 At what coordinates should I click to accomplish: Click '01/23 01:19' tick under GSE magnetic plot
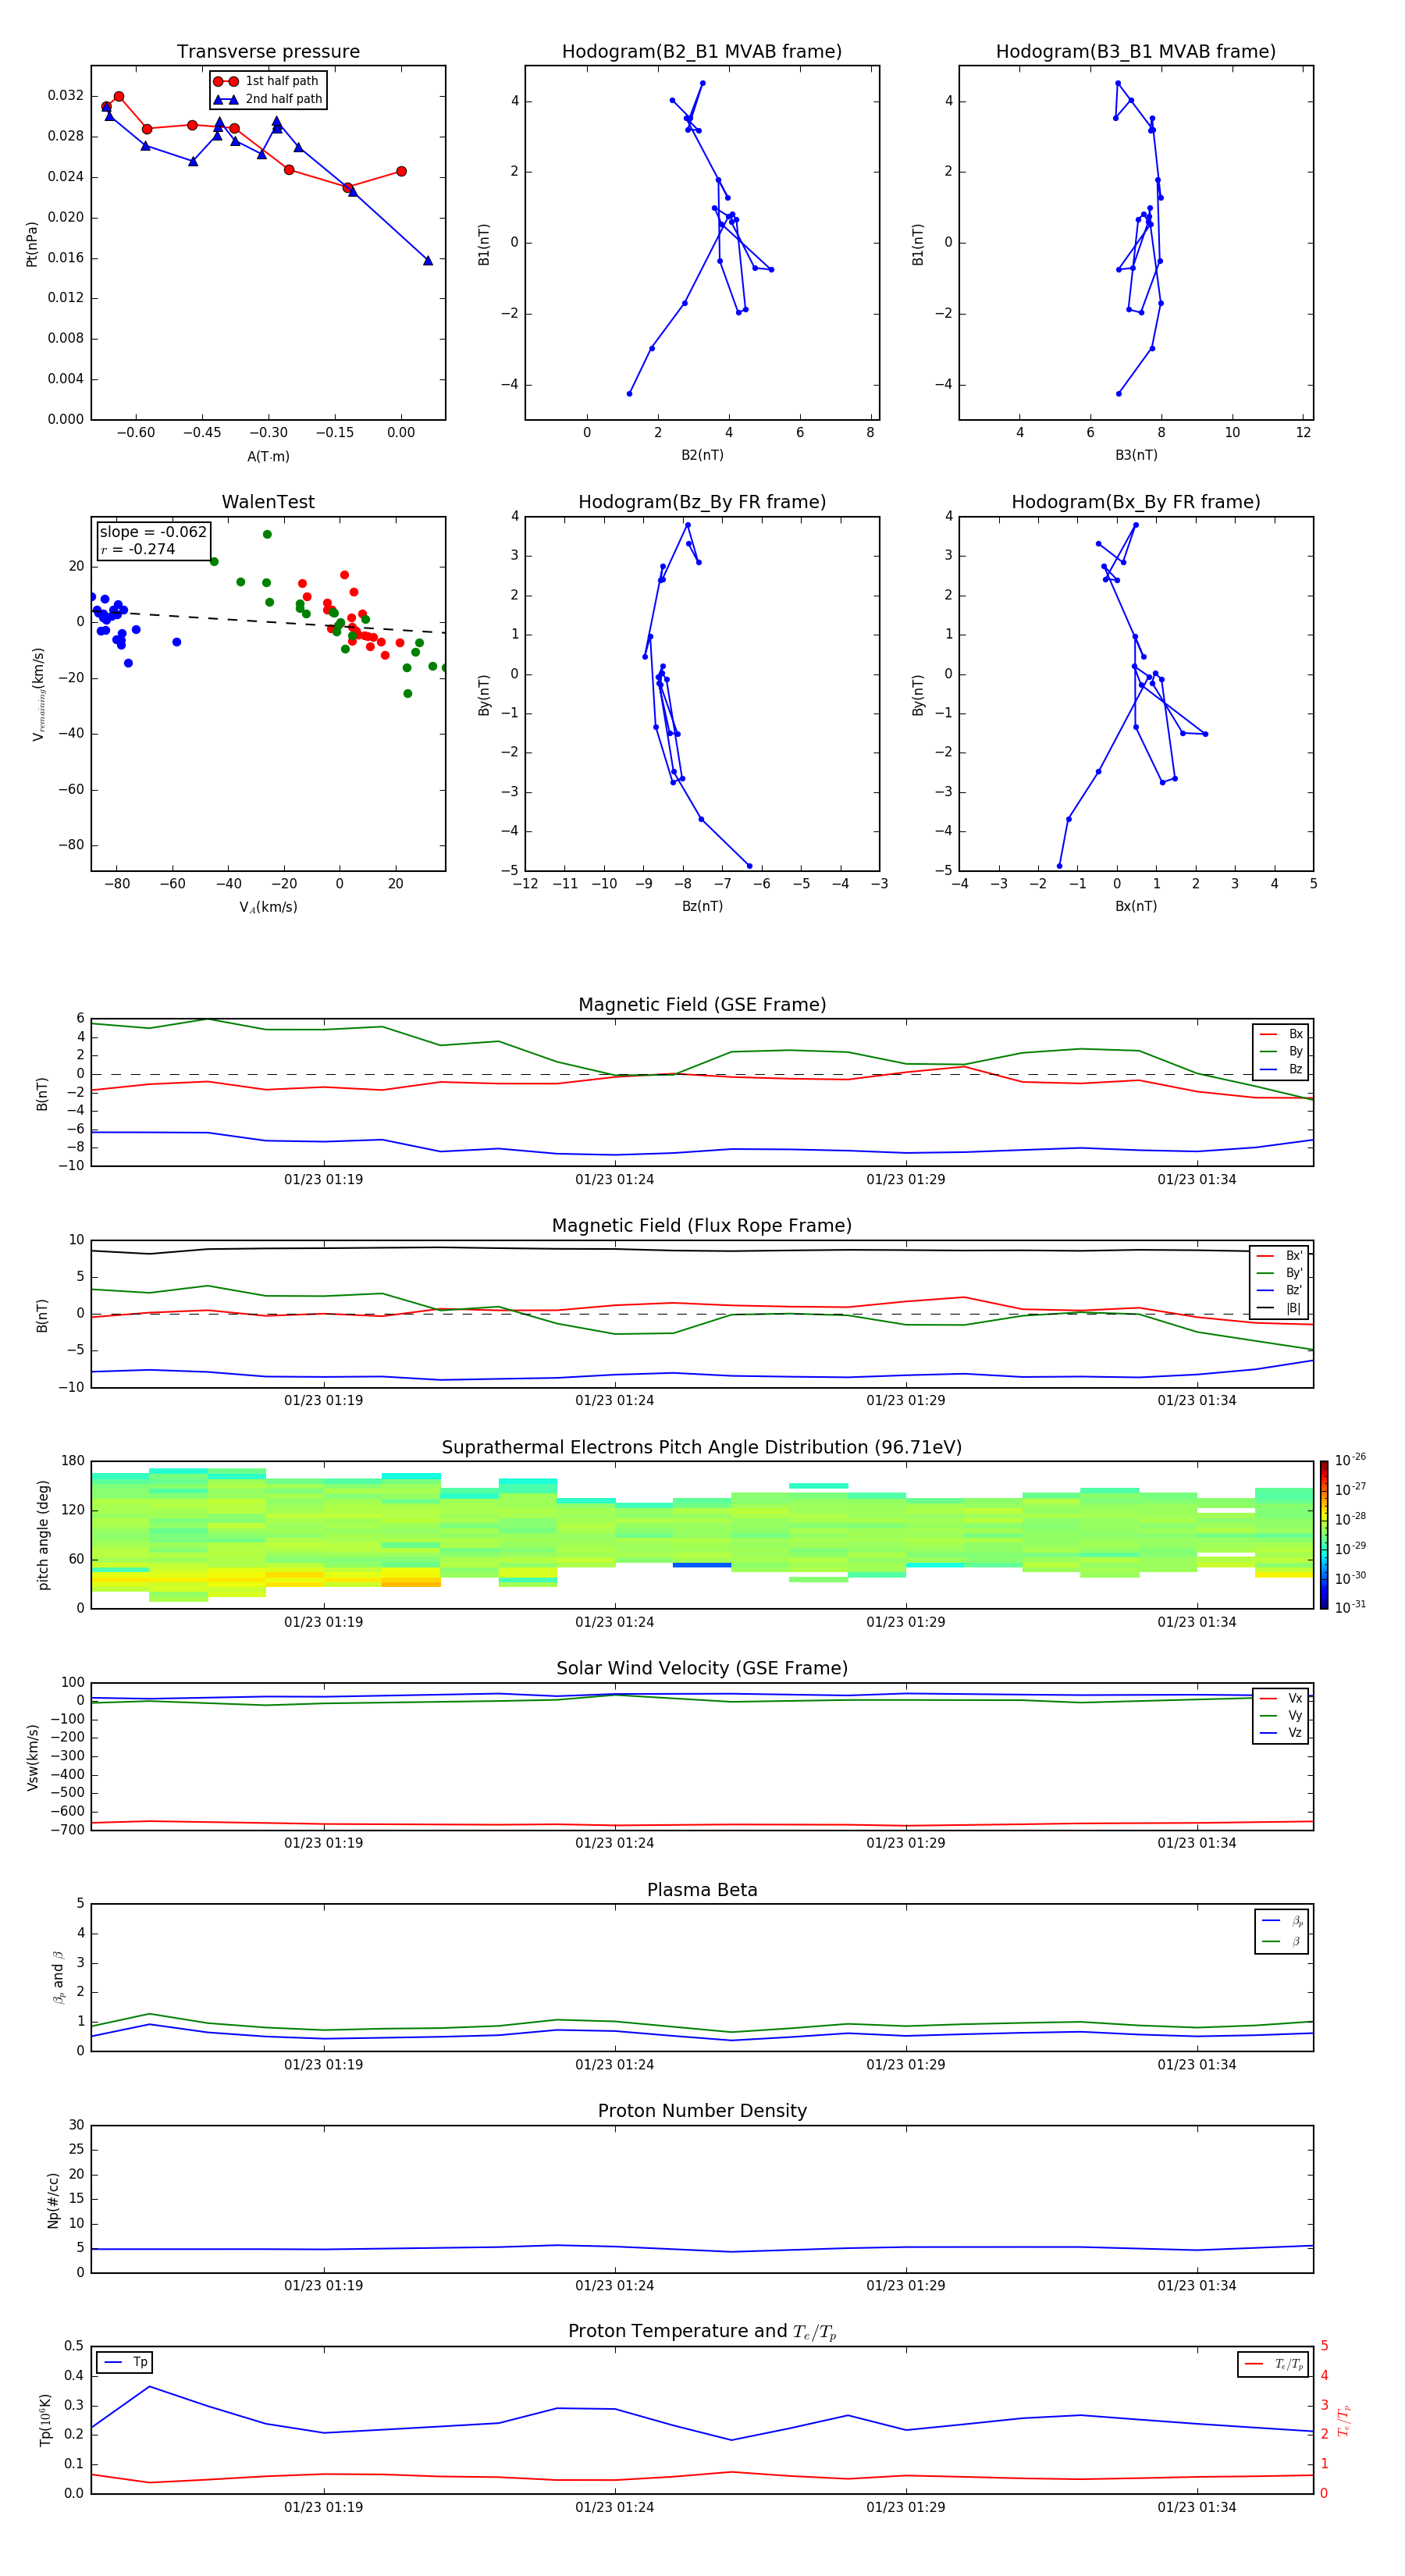pyautogui.click(x=323, y=1180)
